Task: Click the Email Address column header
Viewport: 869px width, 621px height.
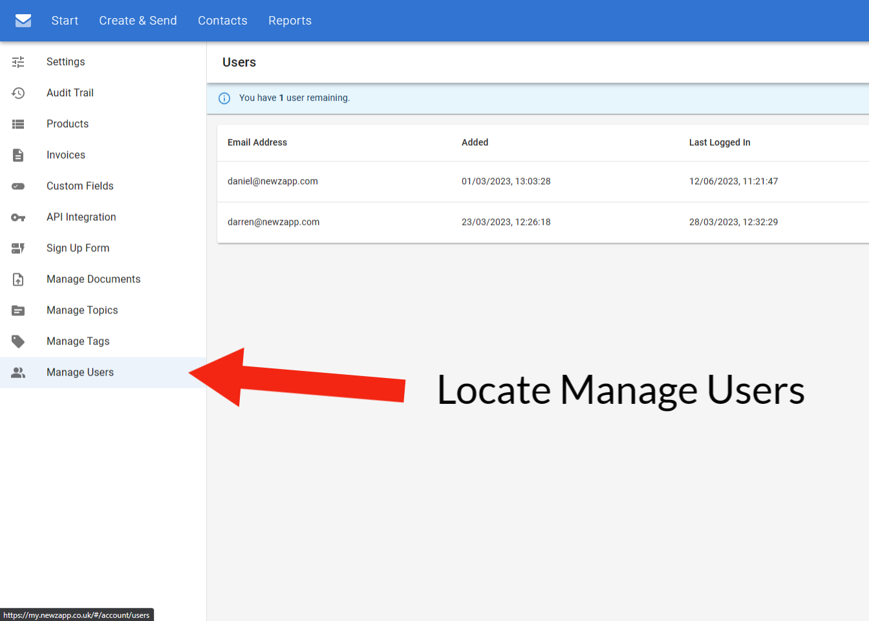Action: [x=257, y=143]
